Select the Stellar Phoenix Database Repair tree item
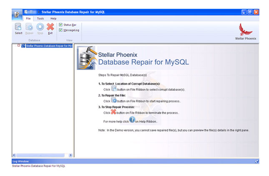This screenshot has width=269, height=176. 49,46
